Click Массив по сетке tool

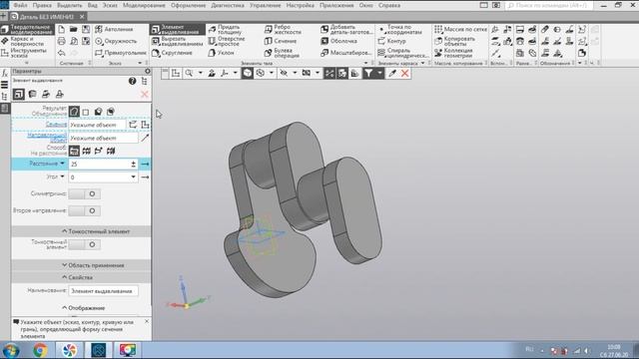pos(460,29)
